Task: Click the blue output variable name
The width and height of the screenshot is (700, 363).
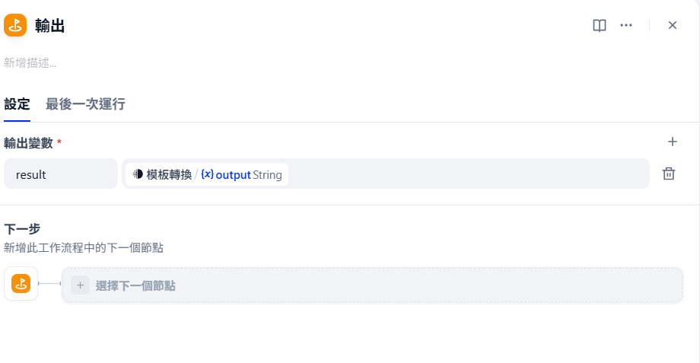Action: click(233, 174)
